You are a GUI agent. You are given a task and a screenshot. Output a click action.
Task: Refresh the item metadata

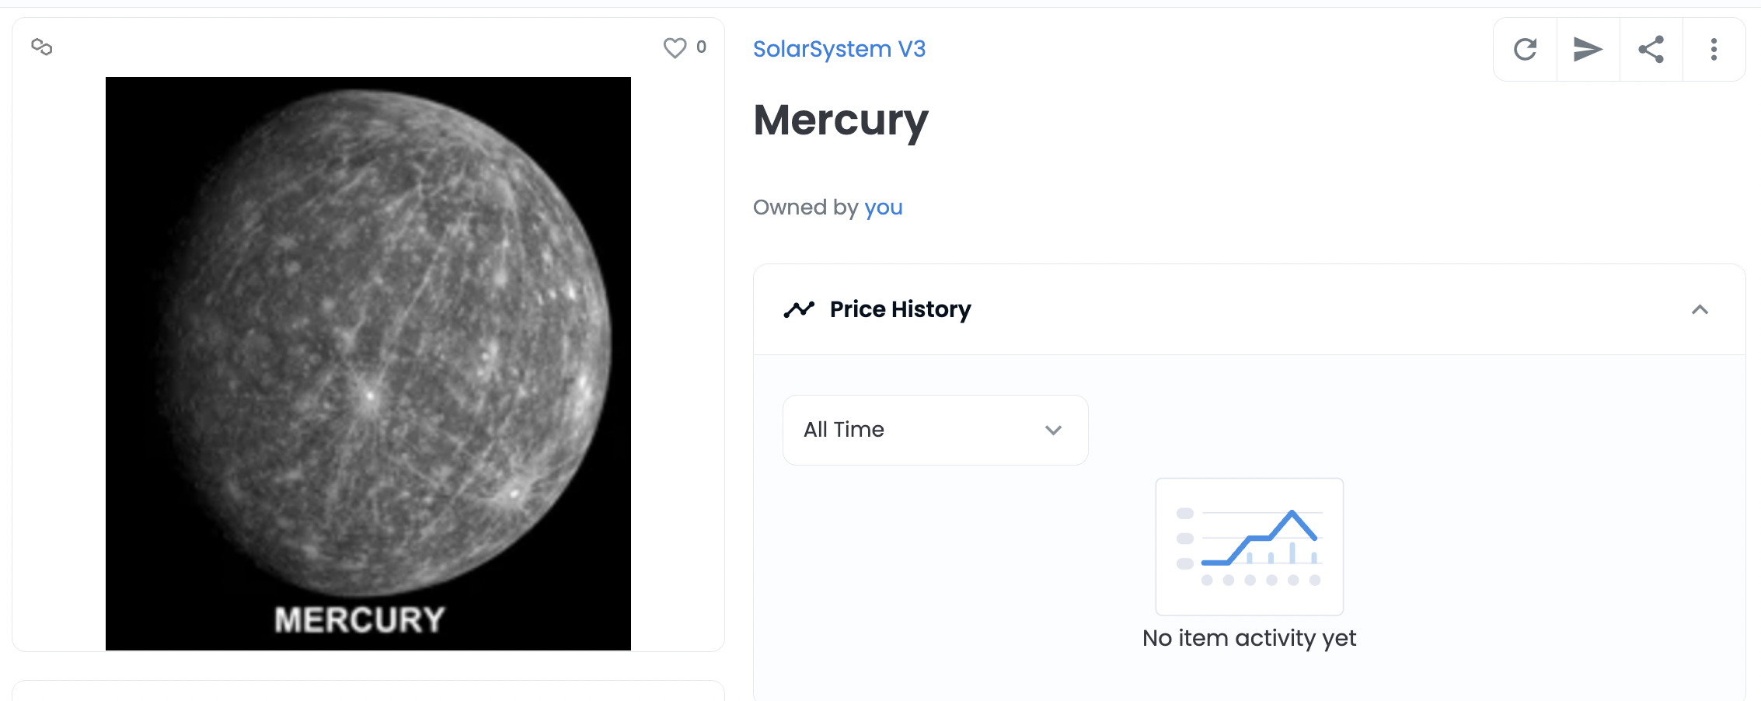(1525, 50)
